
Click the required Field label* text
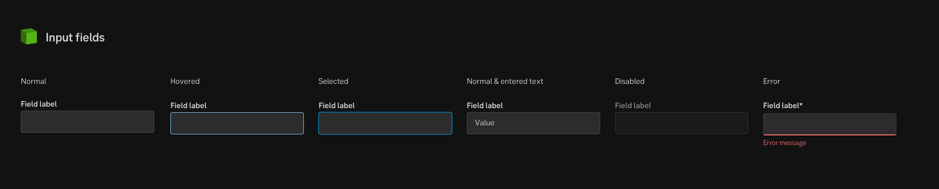[x=783, y=106]
